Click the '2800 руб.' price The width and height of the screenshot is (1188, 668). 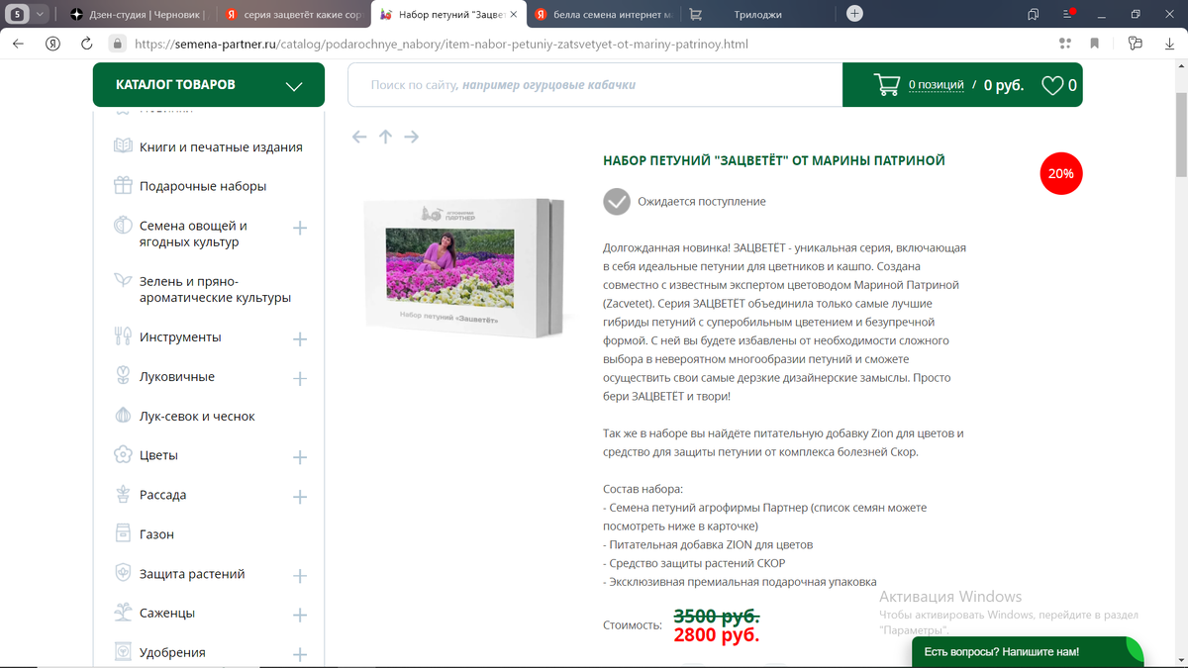[x=717, y=635]
